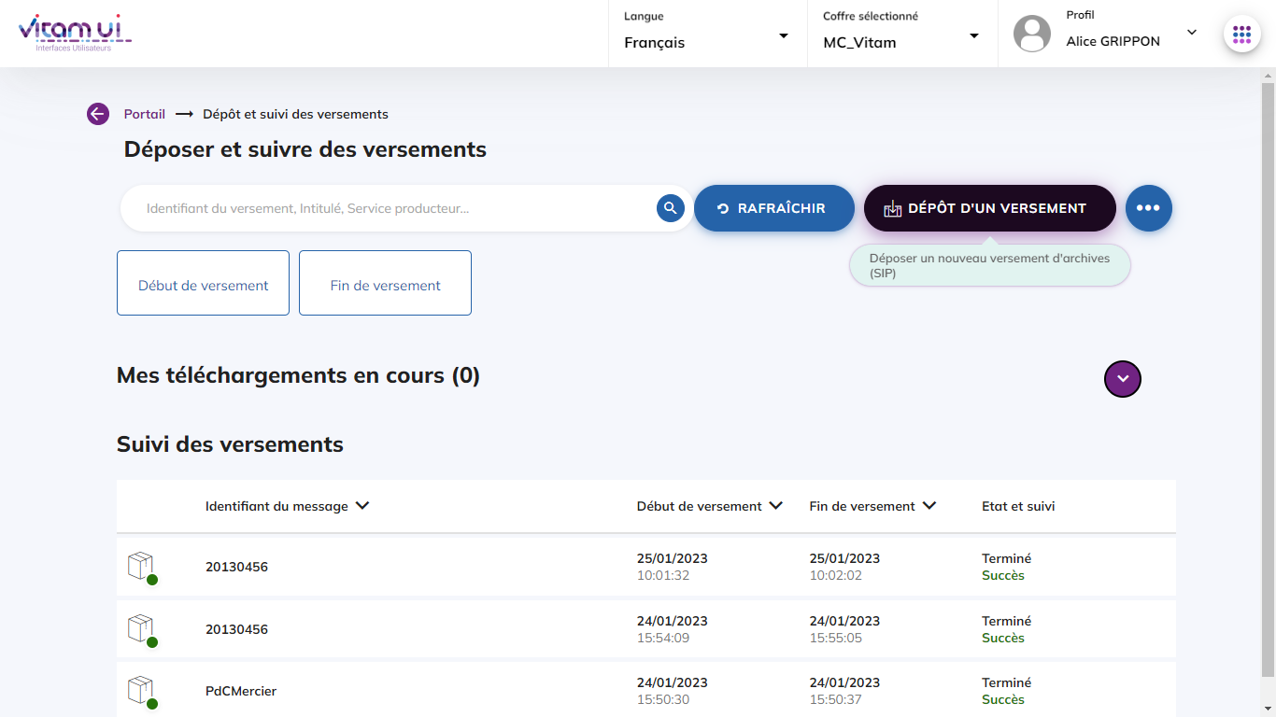Open the Langue dropdown

coord(707,35)
